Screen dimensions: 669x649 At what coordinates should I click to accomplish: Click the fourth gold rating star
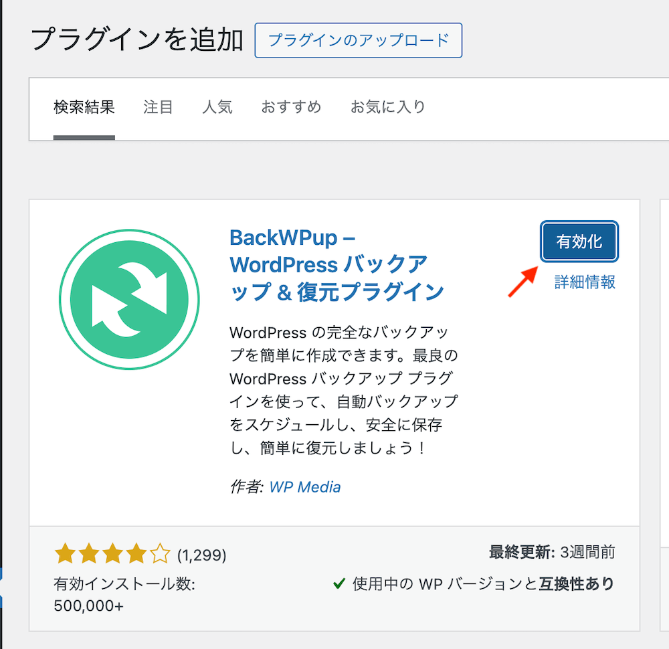coord(136,553)
